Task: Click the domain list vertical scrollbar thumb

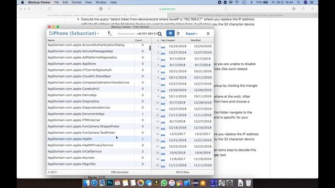Action: (150, 48)
